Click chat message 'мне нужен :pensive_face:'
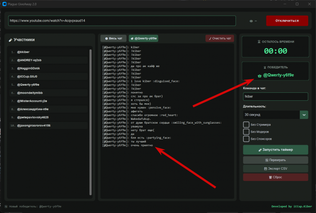Screen dimensions: 316x213 137,108
